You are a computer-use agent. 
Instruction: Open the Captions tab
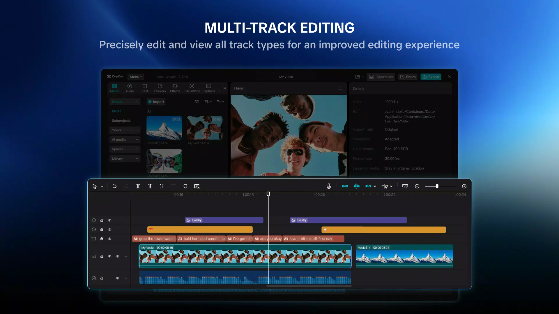[209, 88]
